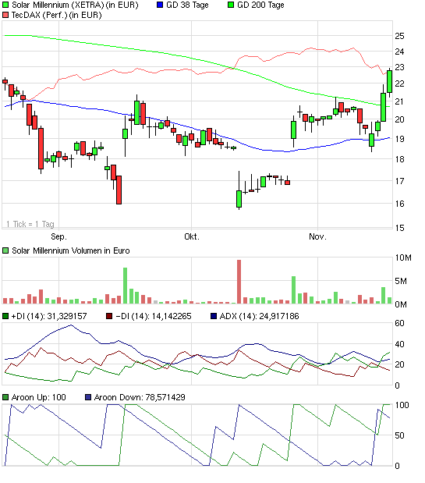
Task: Click the dark red −DI (14) swatch
Action: pyautogui.click(x=109, y=316)
